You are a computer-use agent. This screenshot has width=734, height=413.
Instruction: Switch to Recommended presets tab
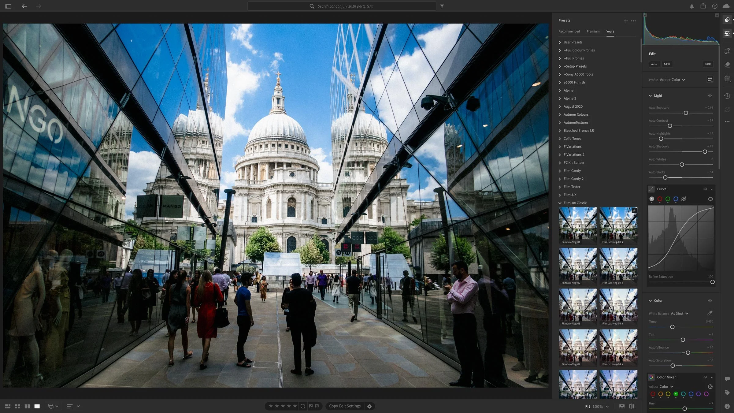(569, 32)
